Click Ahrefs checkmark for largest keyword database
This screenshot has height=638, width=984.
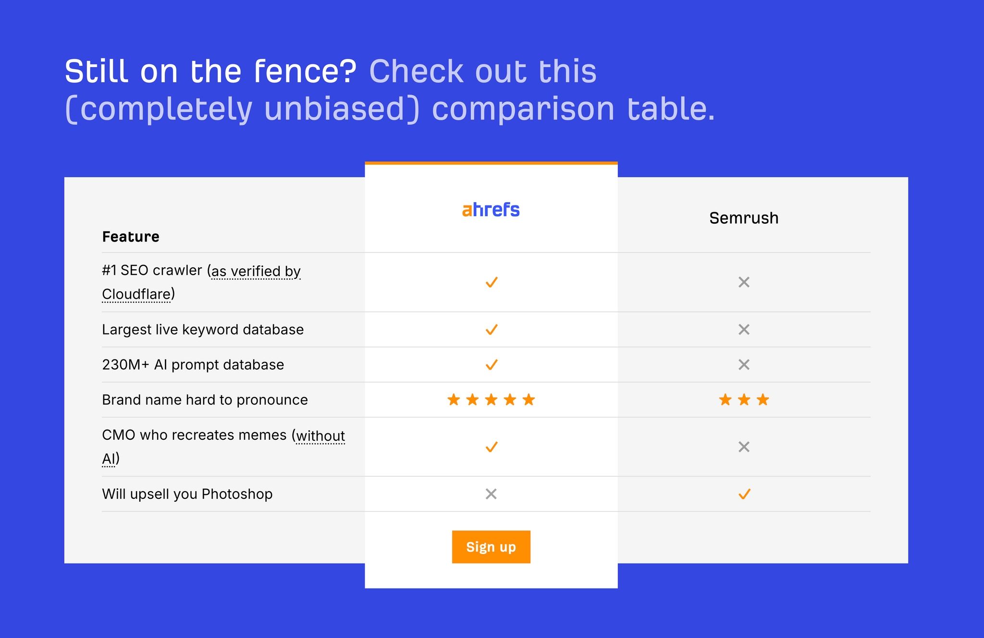(x=491, y=330)
